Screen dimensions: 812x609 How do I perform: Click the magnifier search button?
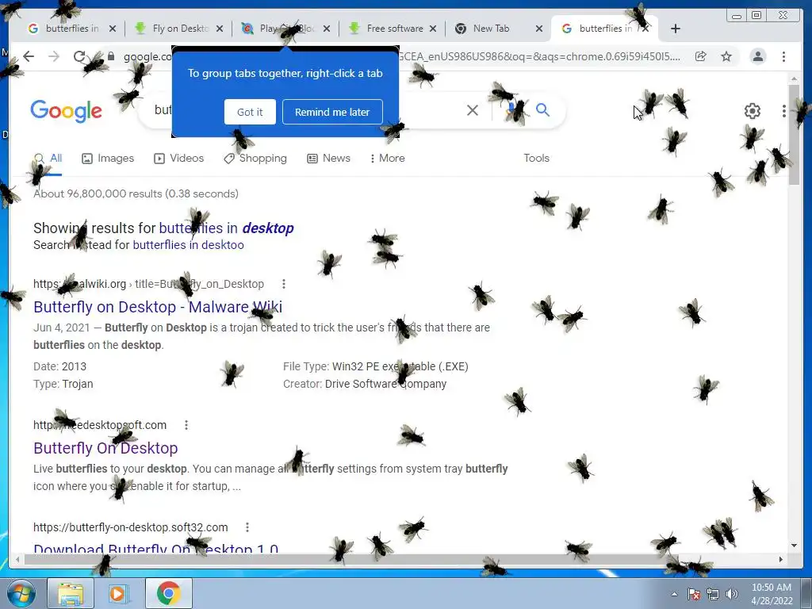point(542,109)
